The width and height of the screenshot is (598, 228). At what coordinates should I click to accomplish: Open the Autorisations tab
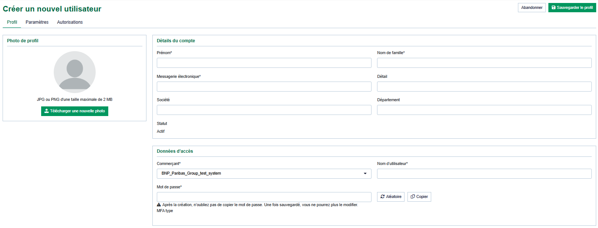click(x=70, y=22)
